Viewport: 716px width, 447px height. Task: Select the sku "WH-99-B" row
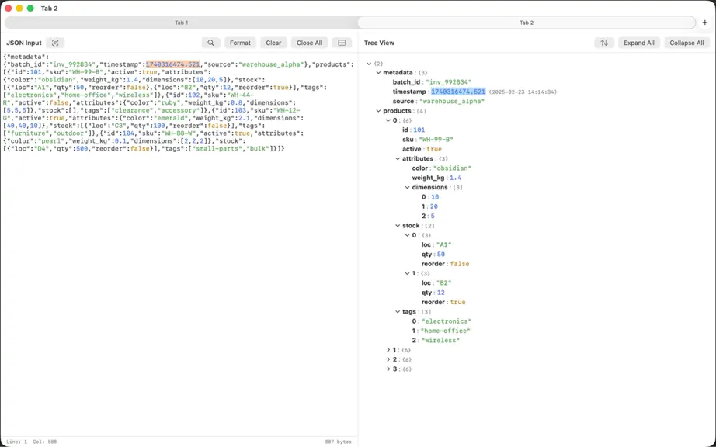[428, 140]
